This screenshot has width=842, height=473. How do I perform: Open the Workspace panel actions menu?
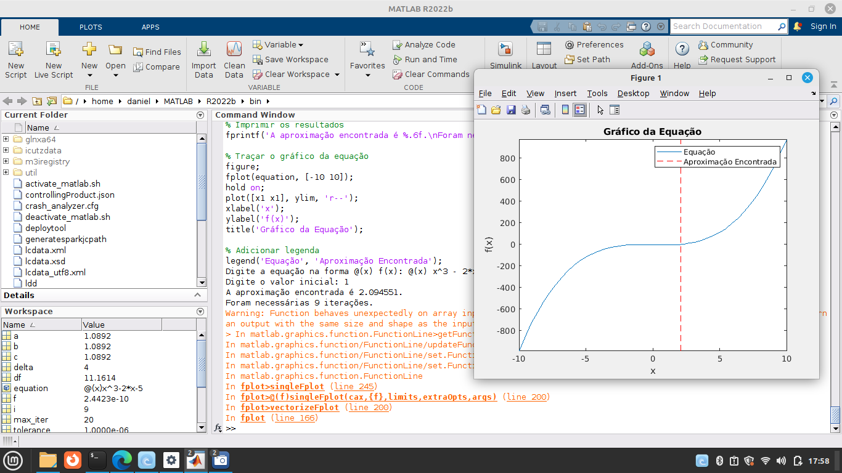click(x=200, y=312)
